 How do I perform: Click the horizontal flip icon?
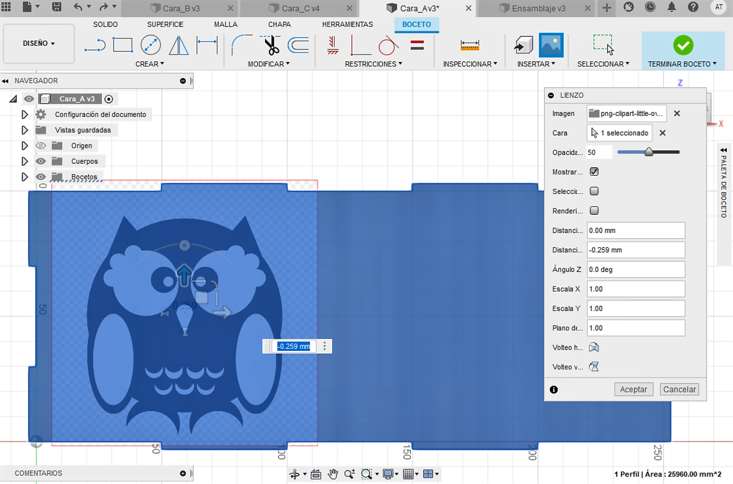[594, 347]
